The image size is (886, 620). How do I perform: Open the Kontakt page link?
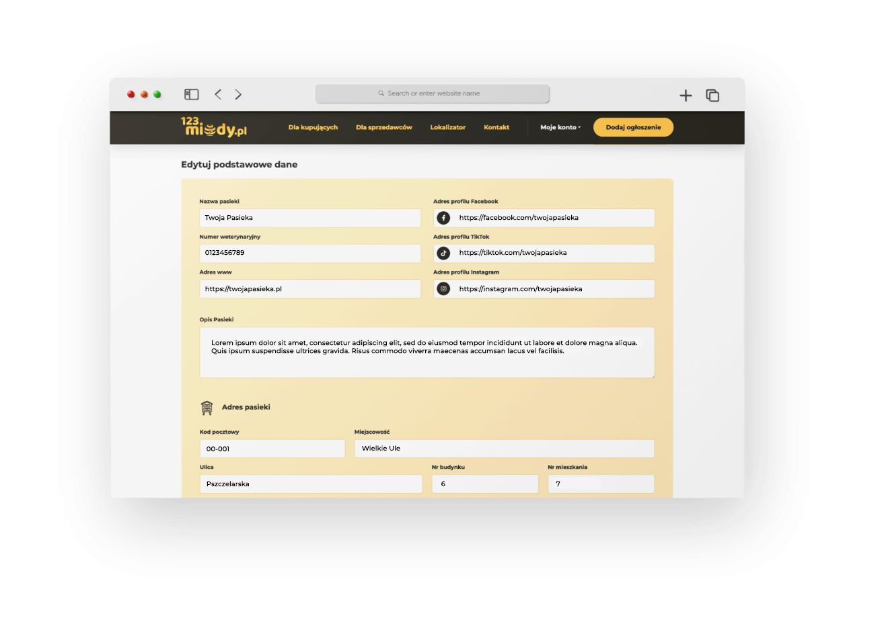pos(496,128)
